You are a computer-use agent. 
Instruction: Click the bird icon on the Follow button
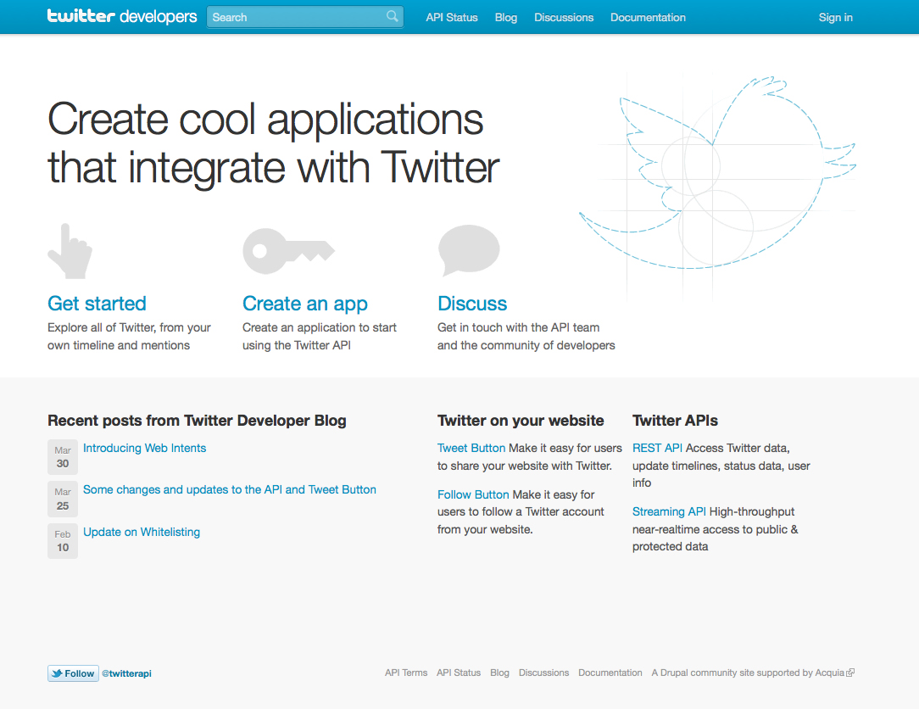click(x=57, y=673)
